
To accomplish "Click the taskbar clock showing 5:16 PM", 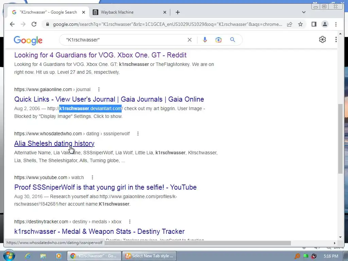I will click(x=331, y=256).
